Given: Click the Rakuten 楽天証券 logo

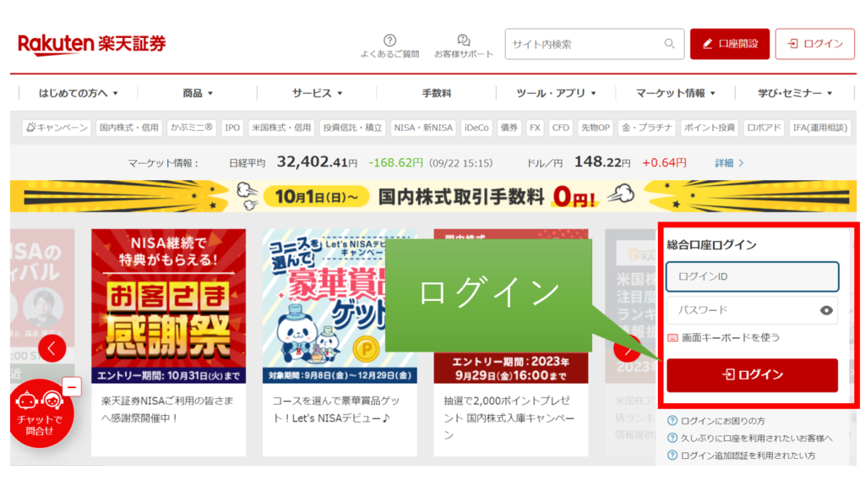Looking at the screenshot, I should 91,44.
